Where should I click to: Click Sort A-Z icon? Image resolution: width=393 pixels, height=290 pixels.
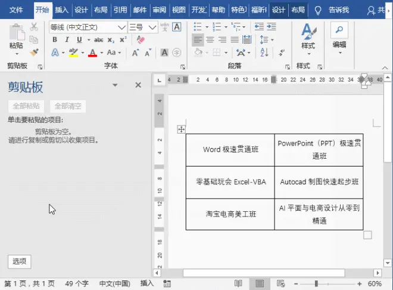264,53
